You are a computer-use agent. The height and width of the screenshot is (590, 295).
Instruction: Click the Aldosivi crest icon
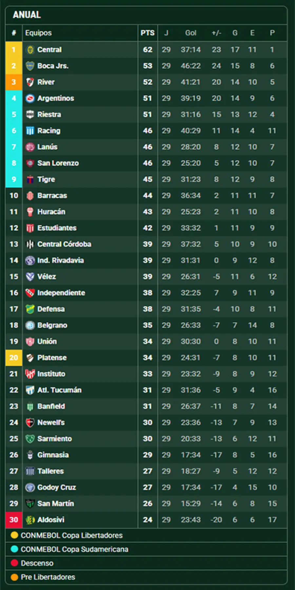tap(30, 520)
